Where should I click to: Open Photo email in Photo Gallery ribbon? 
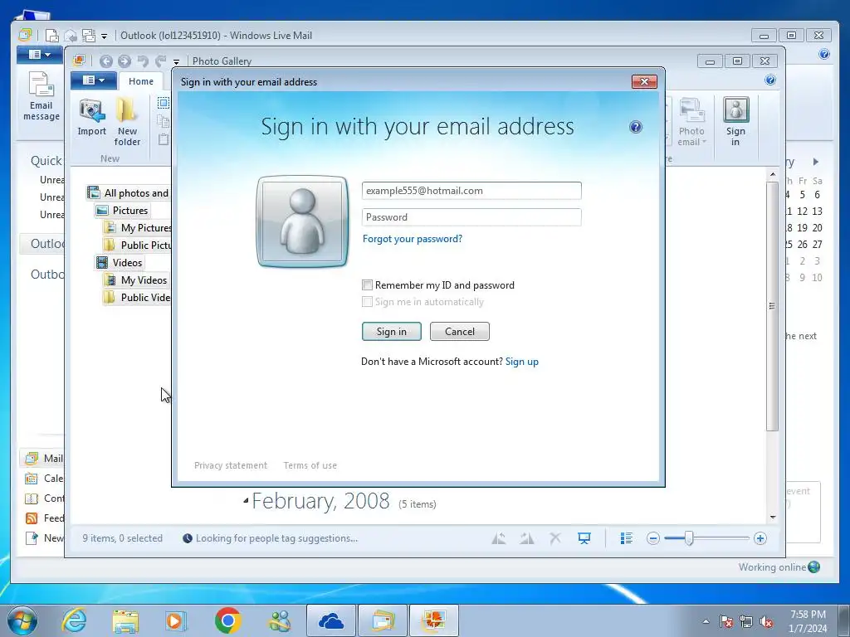click(x=691, y=122)
